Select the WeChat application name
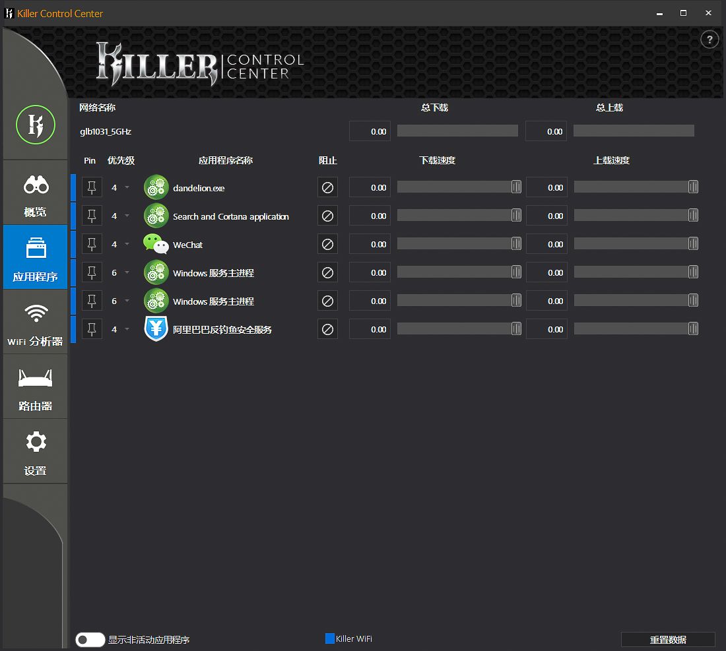The image size is (726, 651). coord(187,245)
